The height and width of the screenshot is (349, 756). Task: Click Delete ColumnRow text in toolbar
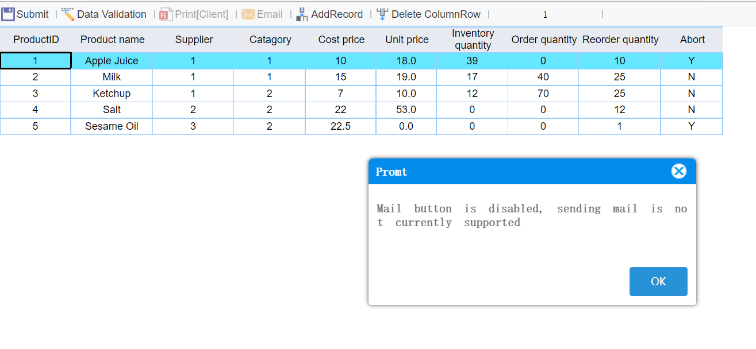[436, 14]
